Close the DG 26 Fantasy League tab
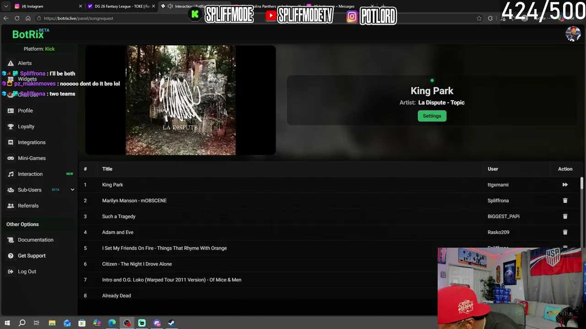The image size is (586, 329). (154, 6)
